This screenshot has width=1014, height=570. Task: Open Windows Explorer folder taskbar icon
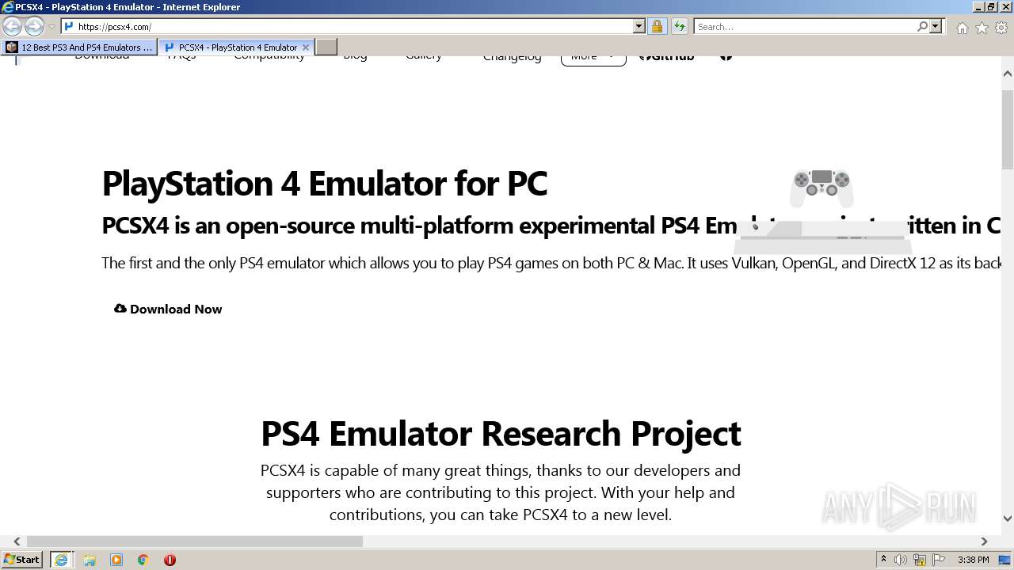[x=90, y=560]
